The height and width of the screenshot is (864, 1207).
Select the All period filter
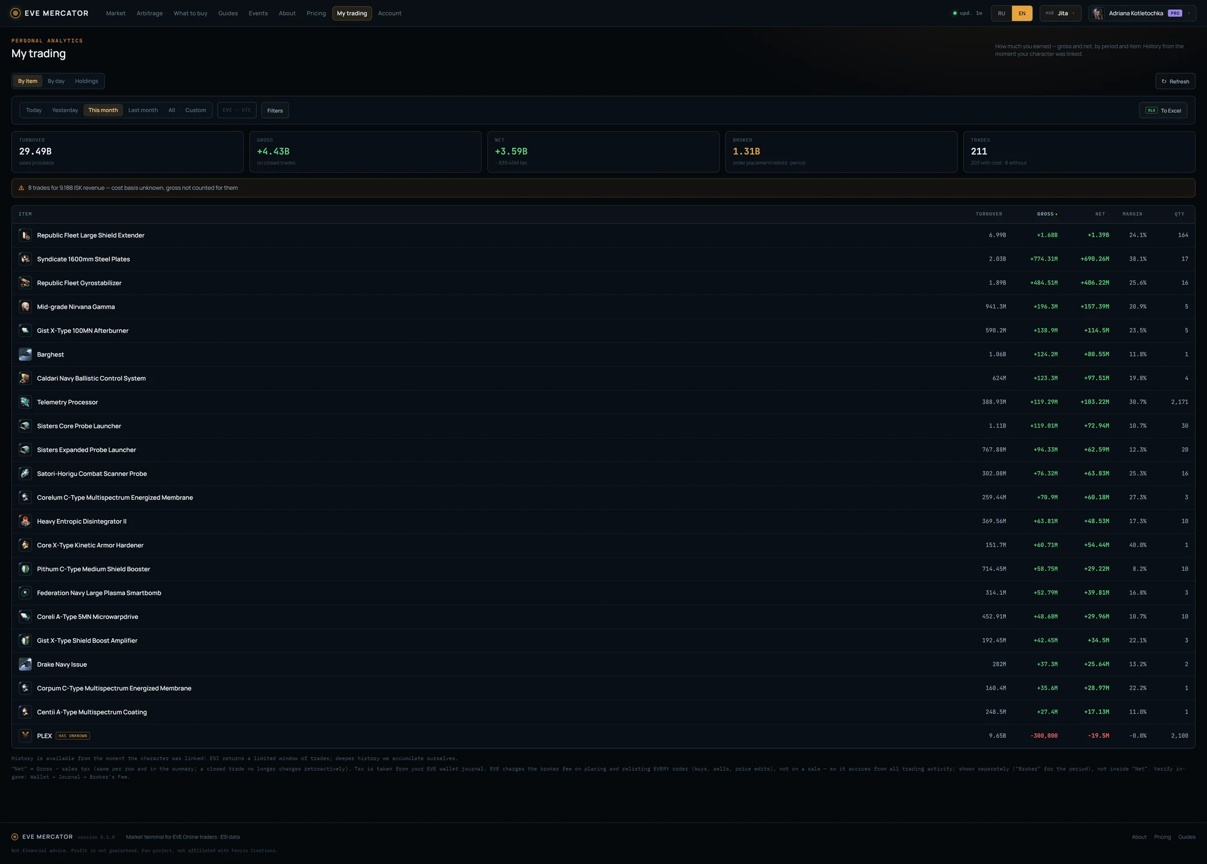tap(172, 110)
